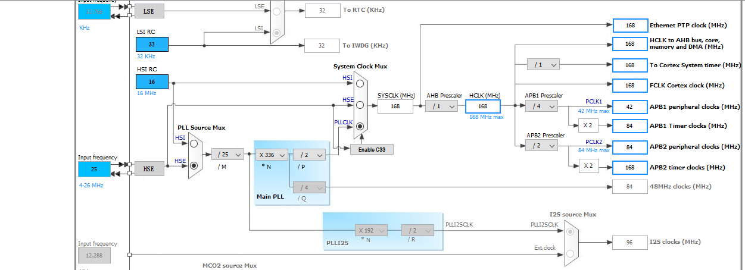Click the HSE oscillator block
The width and height of the screenshot is (745, 270).
pos(149,169)
